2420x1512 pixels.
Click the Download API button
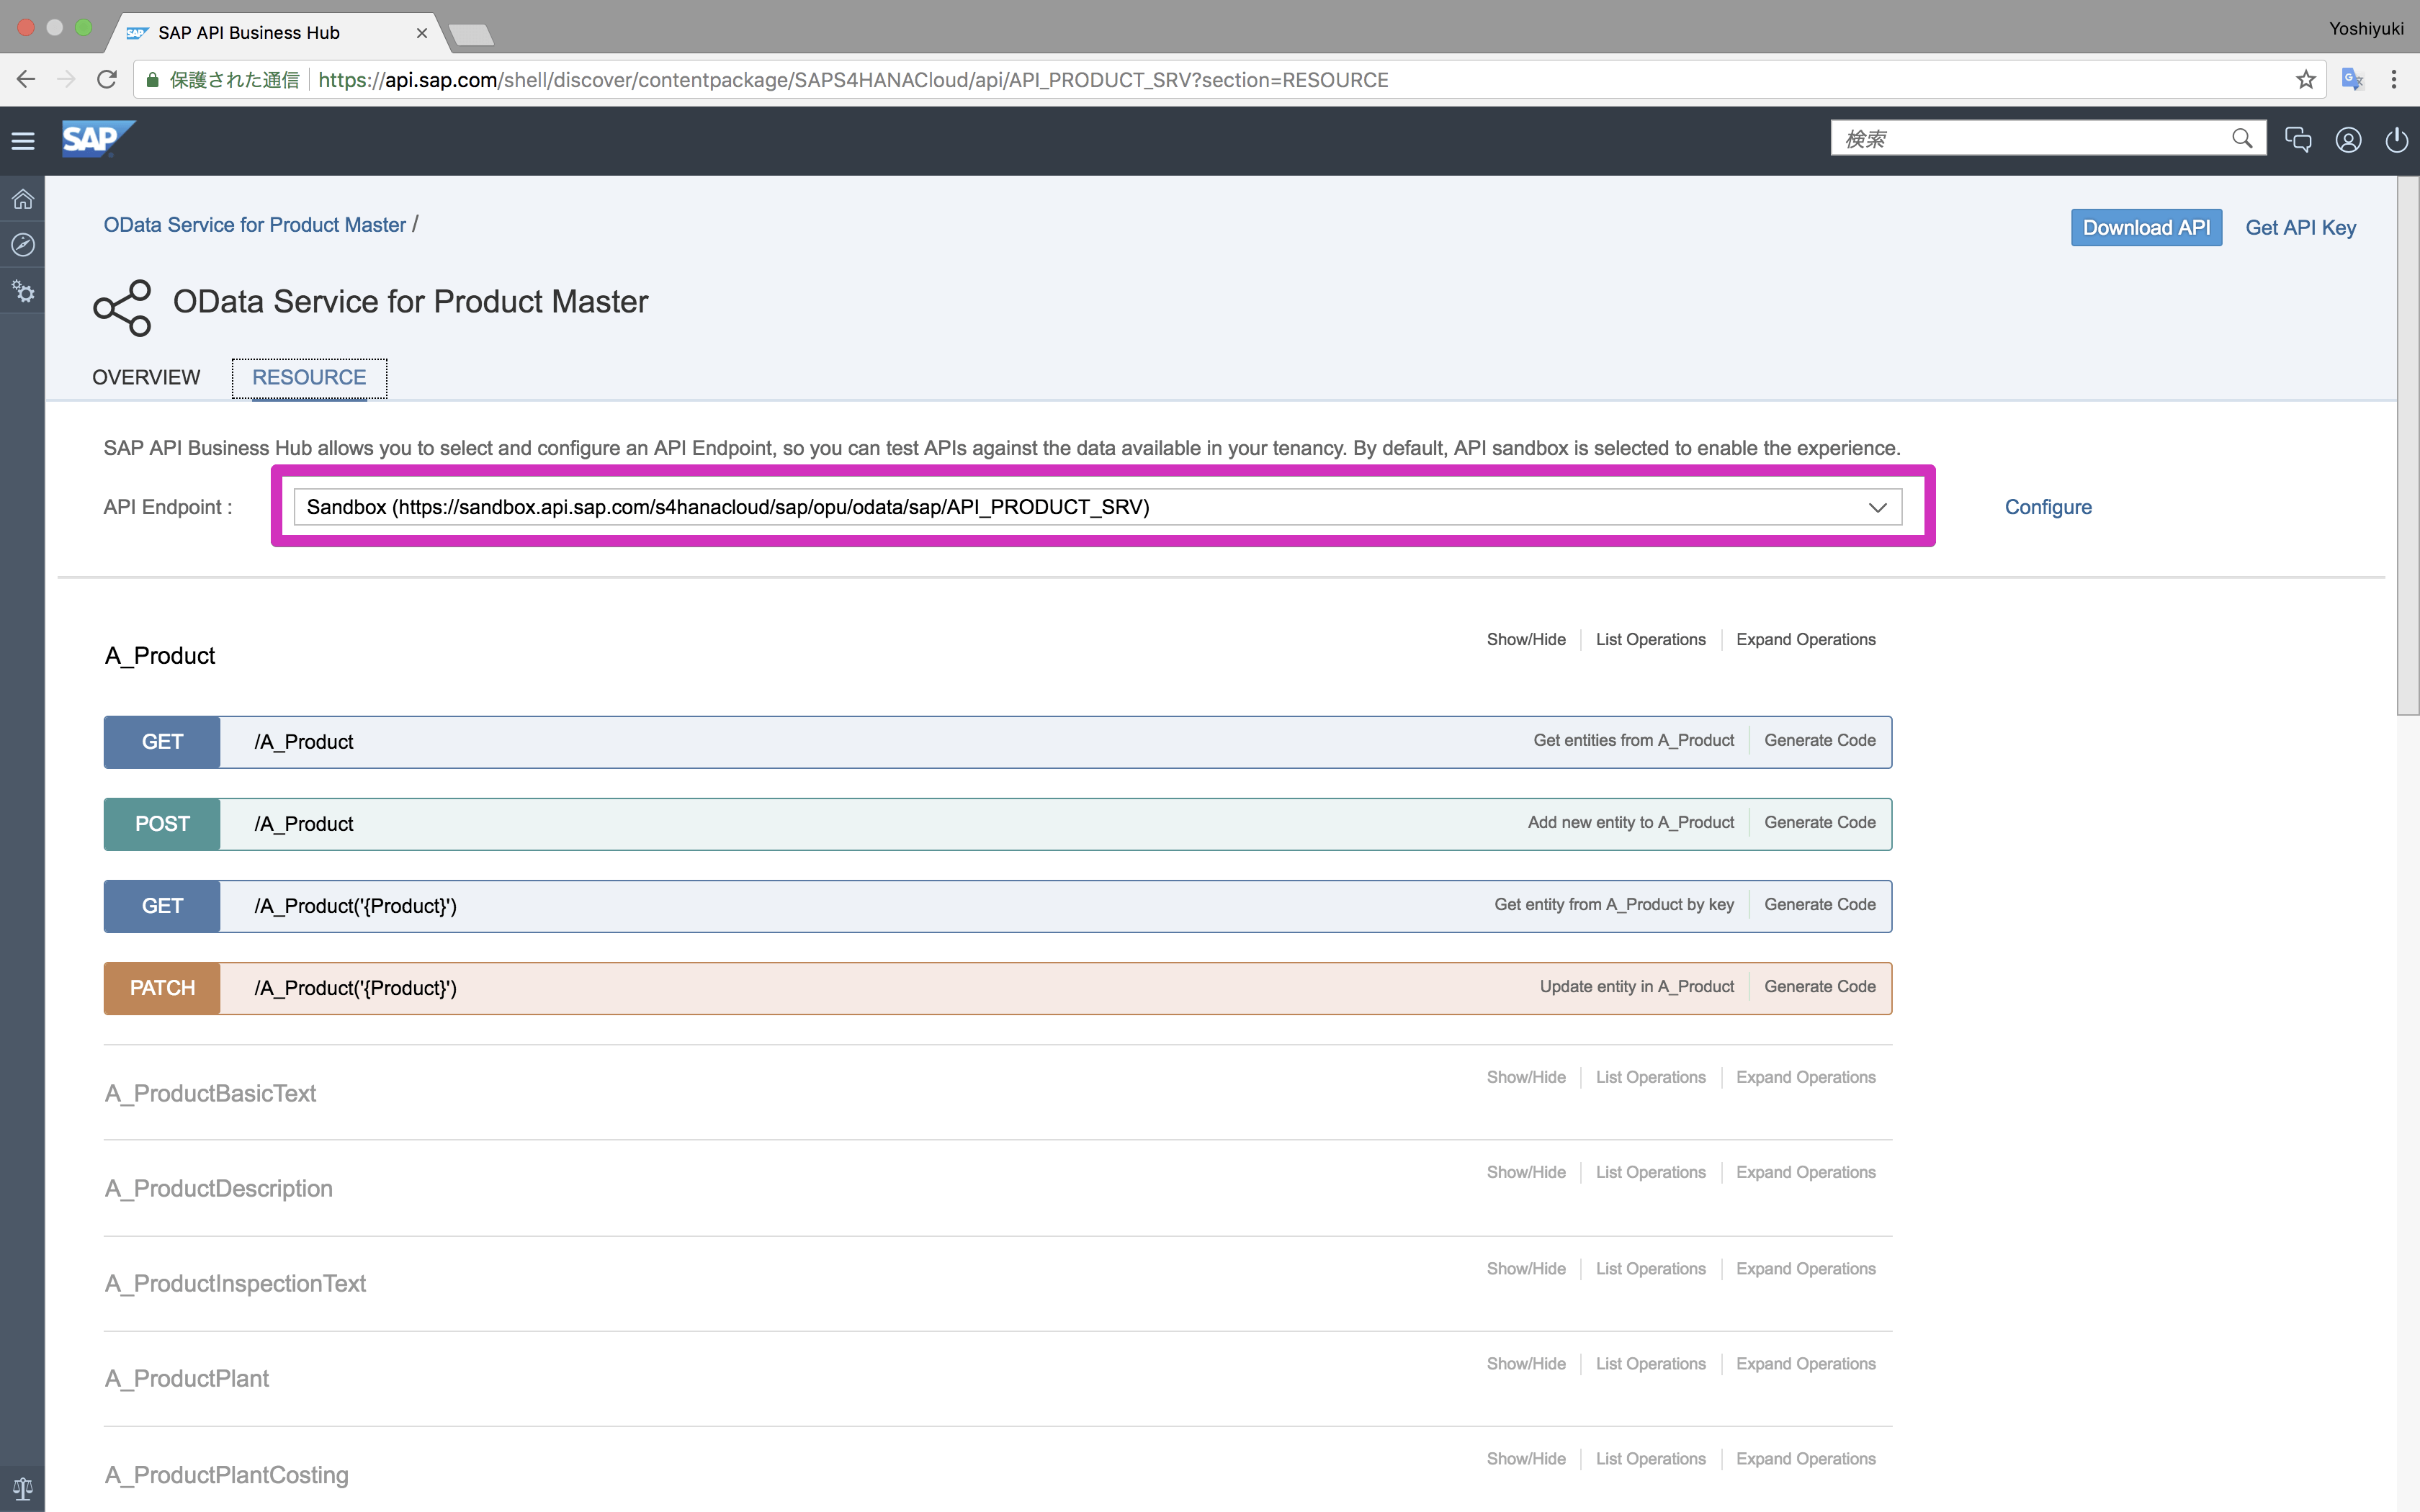pos(2145,228)
